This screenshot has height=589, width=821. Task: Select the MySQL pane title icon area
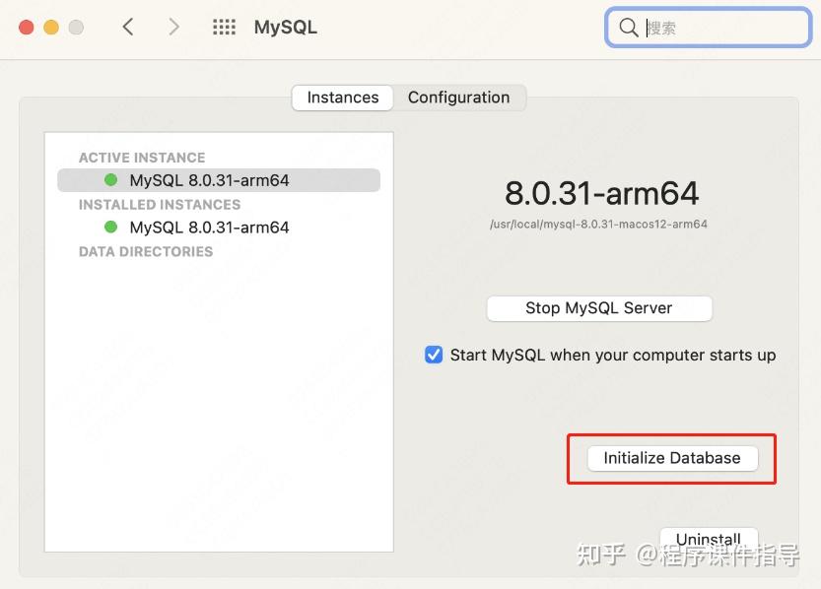click(285, 27)
